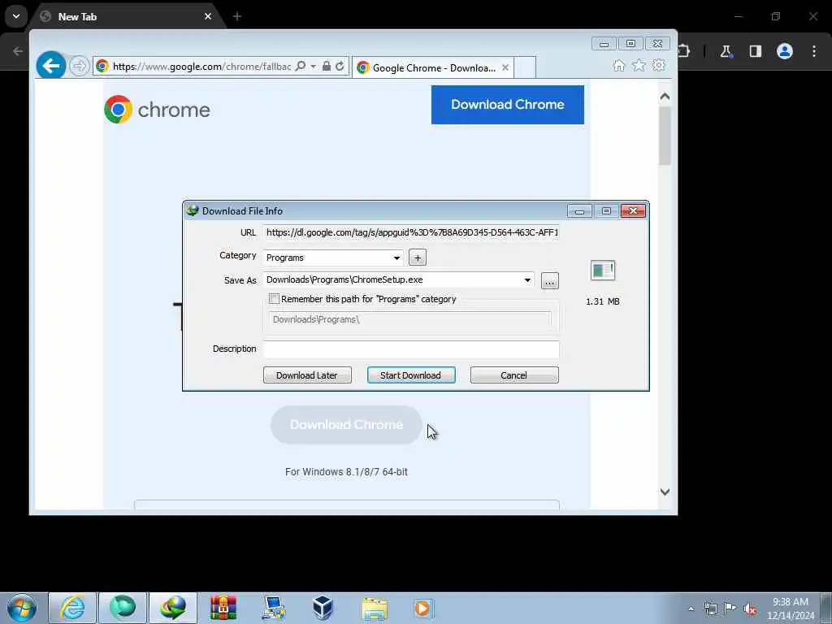
Task: Click the muted volume tray icon
Action: [x=750, y=609]
